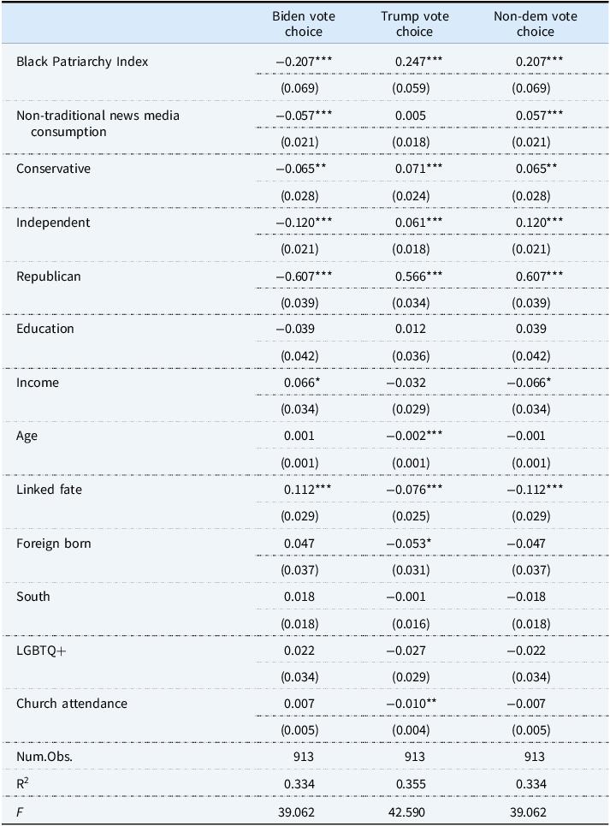
Task: Click the Independent row label
Action: click(53, 223)
